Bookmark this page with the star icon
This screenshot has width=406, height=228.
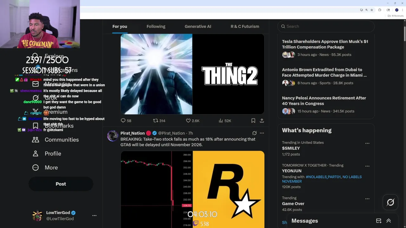click(x=372, y=10)
